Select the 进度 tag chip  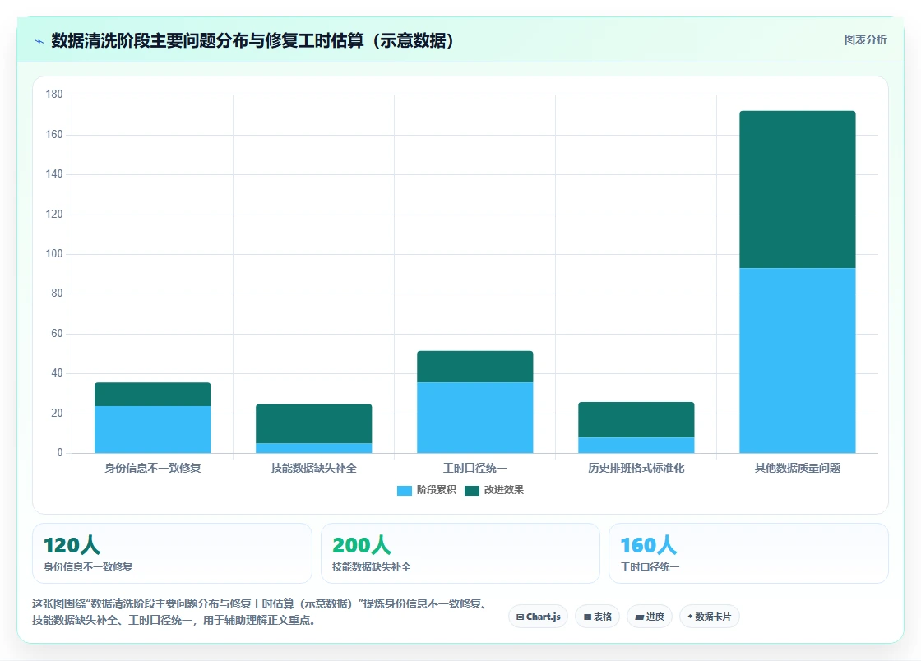click(649, 617)
